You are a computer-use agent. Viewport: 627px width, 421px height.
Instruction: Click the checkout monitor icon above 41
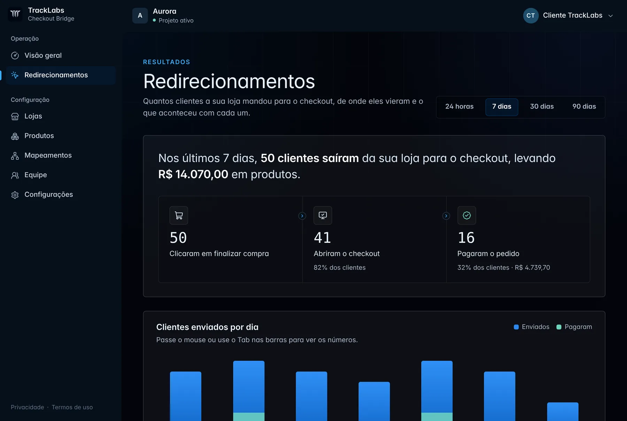tap(323, 216)
